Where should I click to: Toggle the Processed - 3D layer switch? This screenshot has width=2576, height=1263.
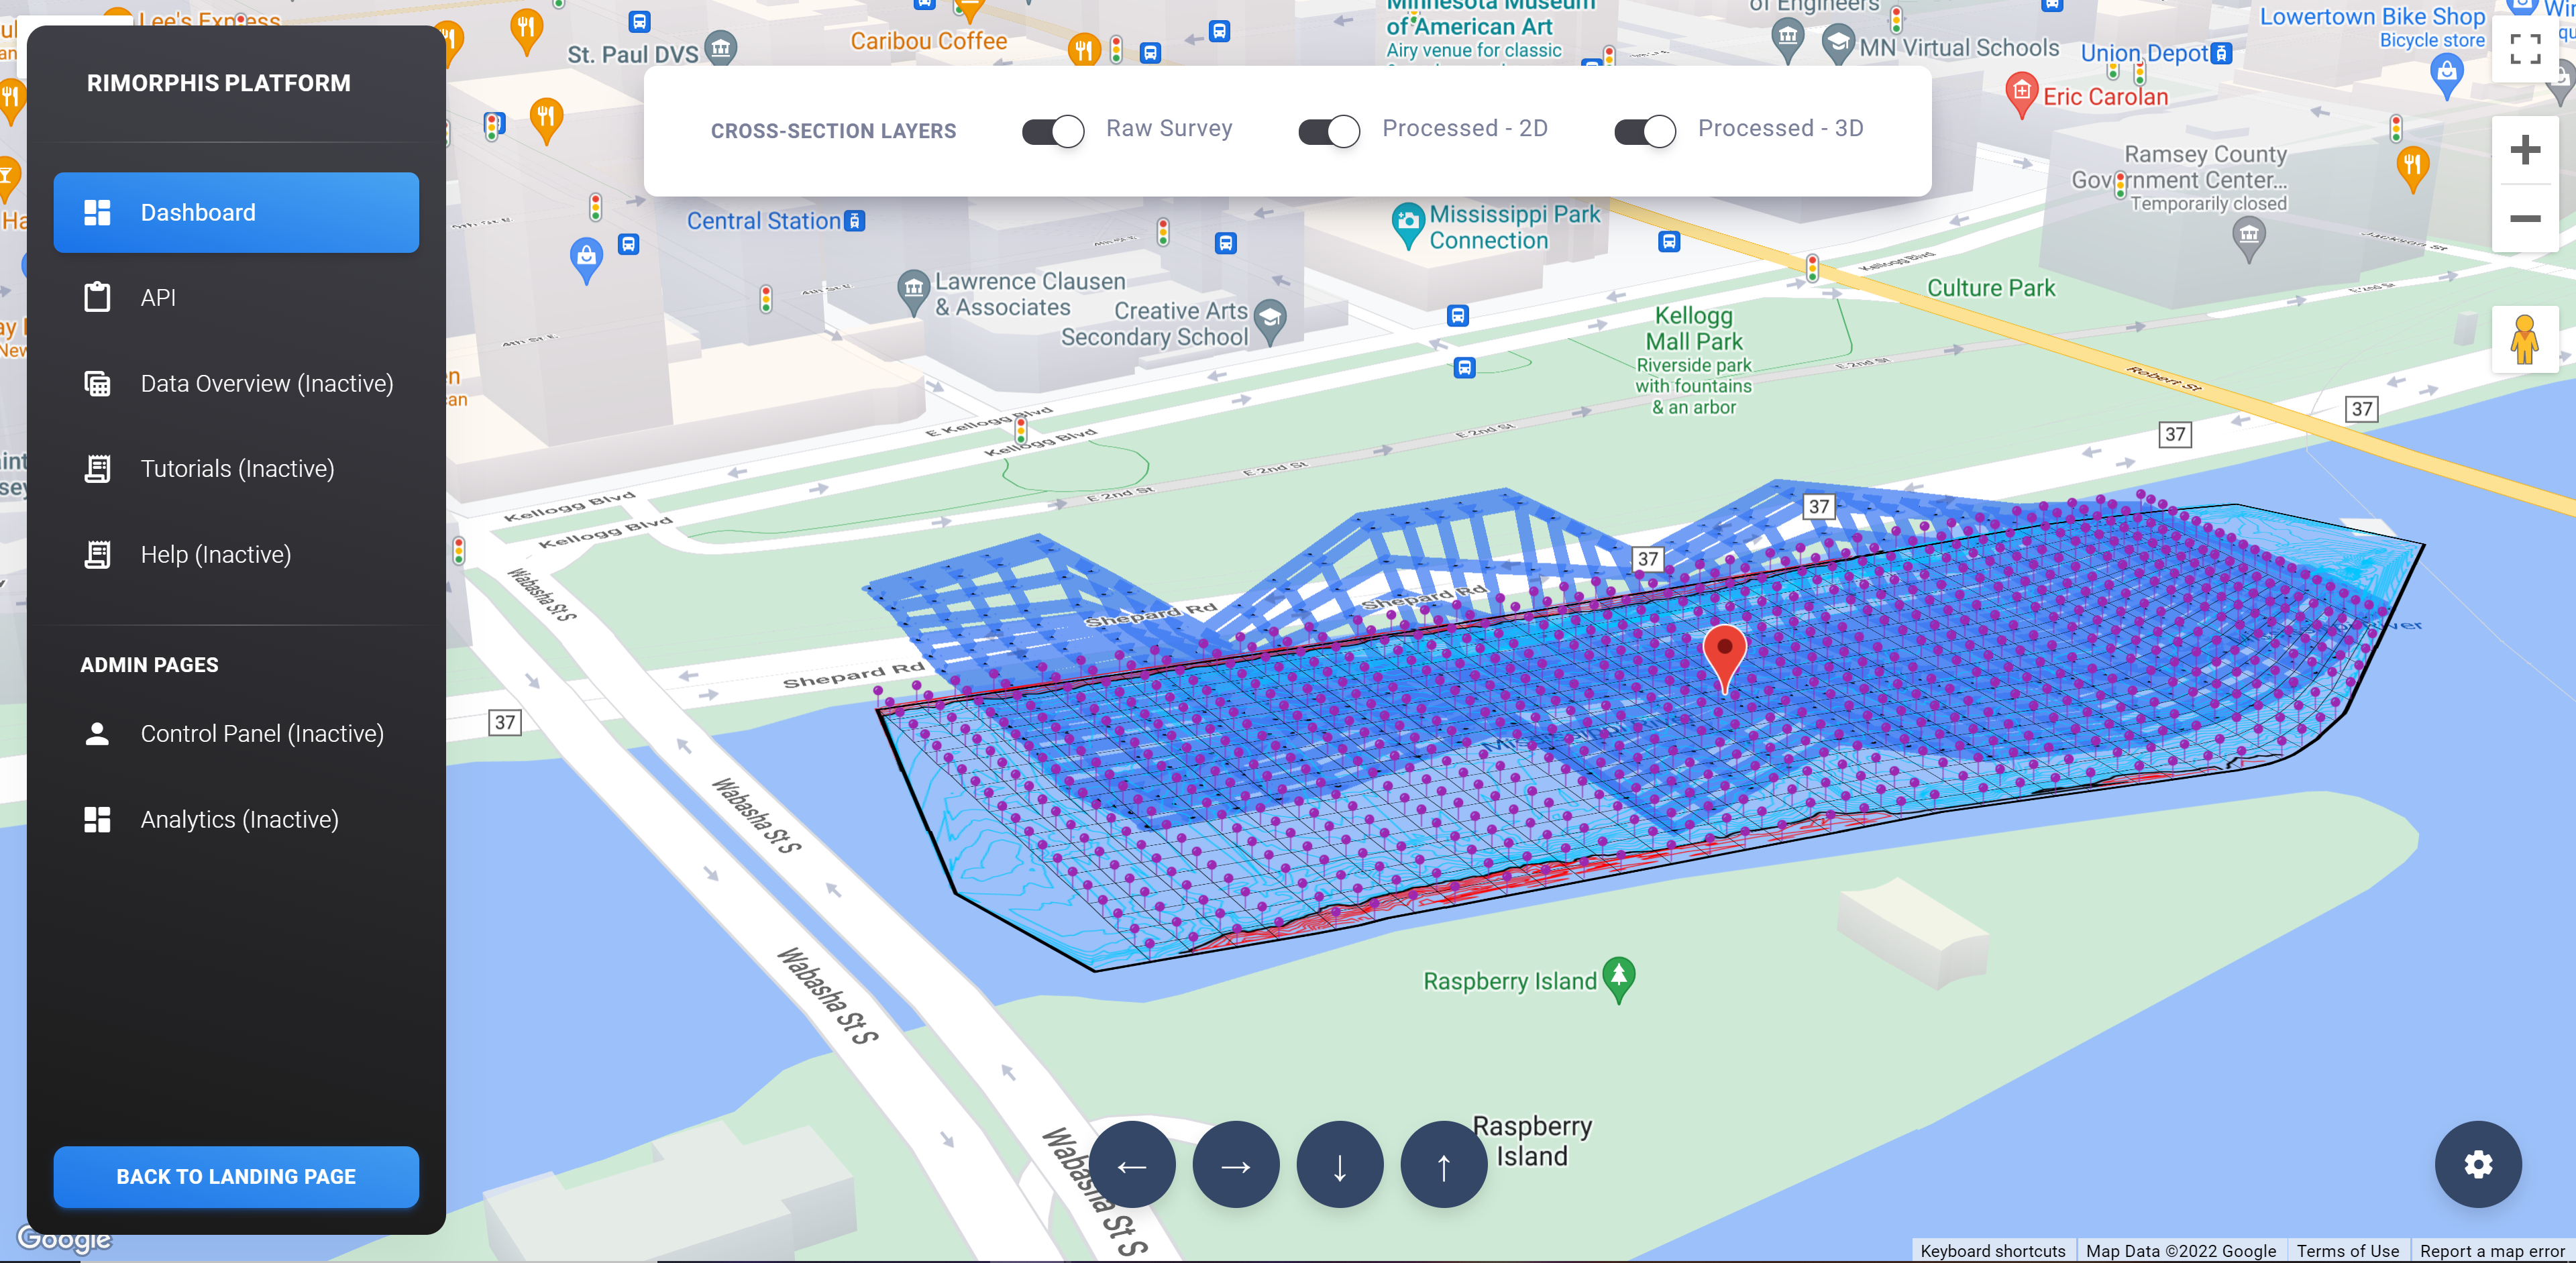pyautogui.click(x=1644, y=130)
